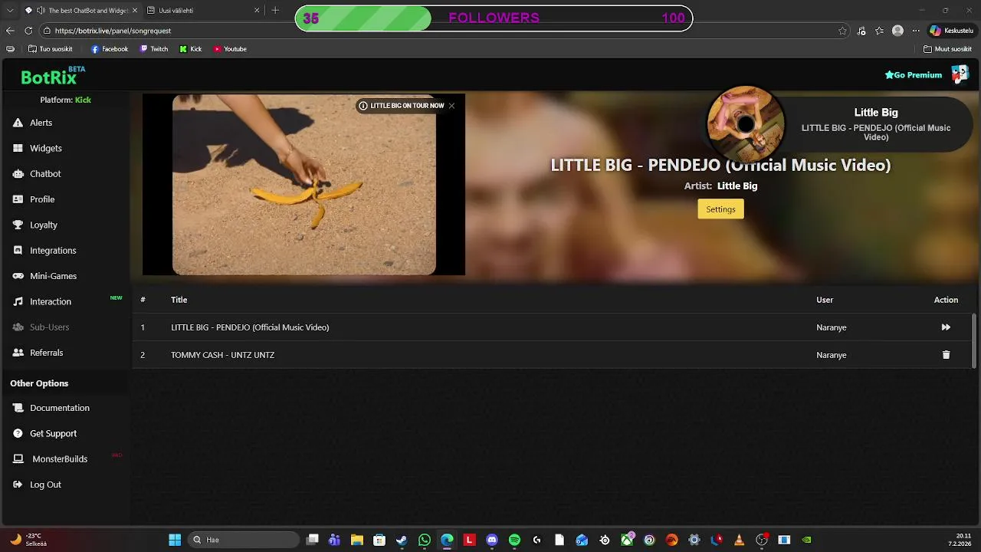This screenshot has height=552, width=981.
Task: Delete TOMMY CASH - UNTZ UNTZ request
Action: click(946, 355)
